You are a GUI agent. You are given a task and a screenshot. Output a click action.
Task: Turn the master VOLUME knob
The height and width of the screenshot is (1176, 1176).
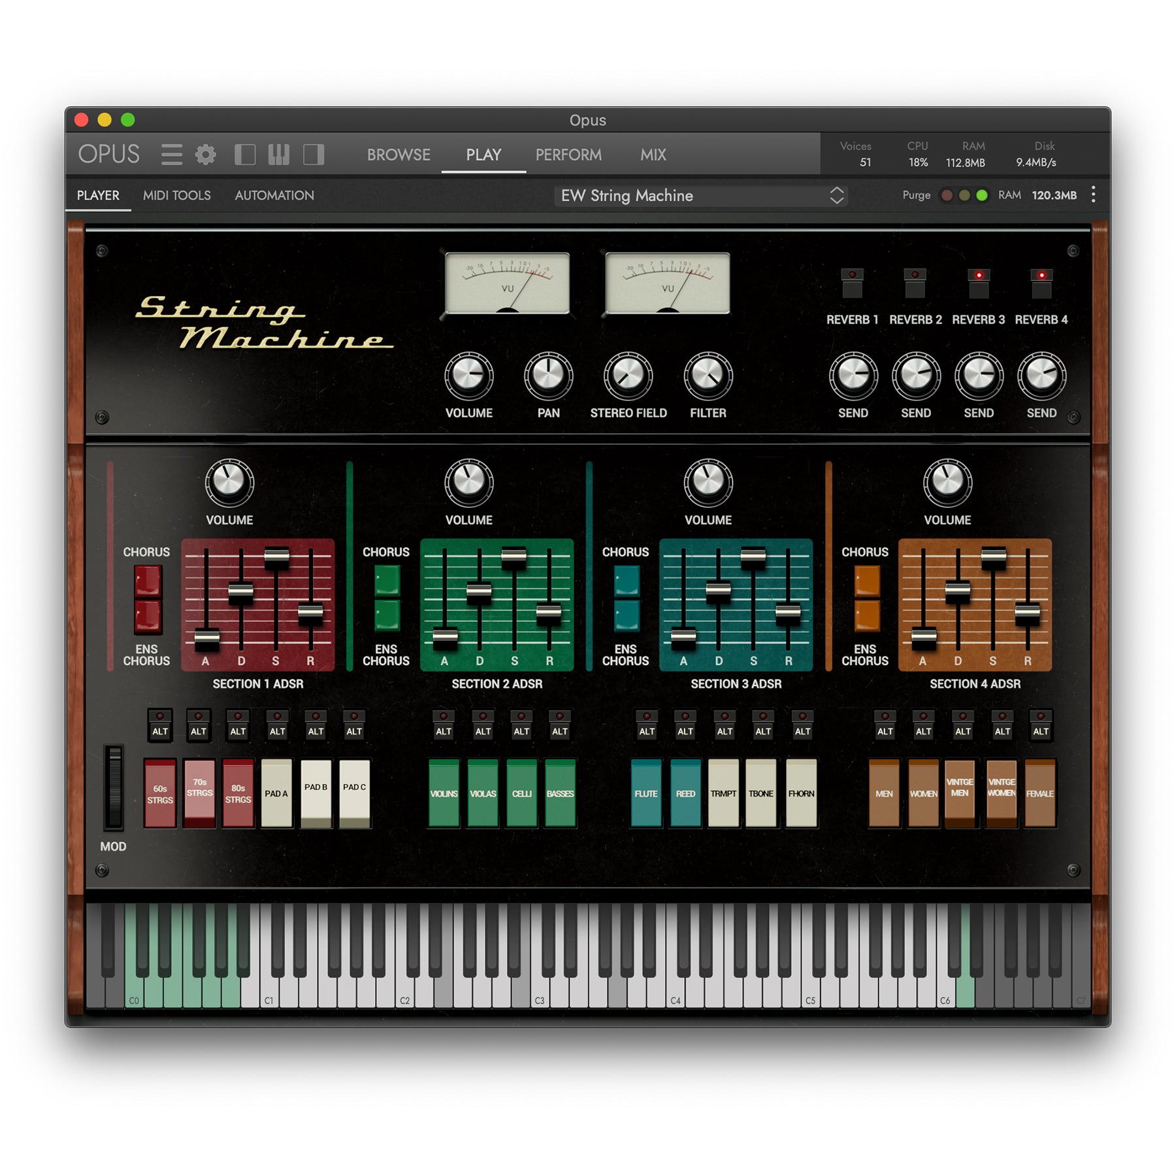(x=468, y=376)
